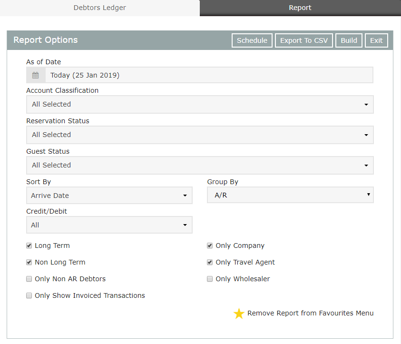The width and height of the screenshot is (401, 344).
Task: Click Remove Report from Favourites Menu link
Action: point(311,313)
